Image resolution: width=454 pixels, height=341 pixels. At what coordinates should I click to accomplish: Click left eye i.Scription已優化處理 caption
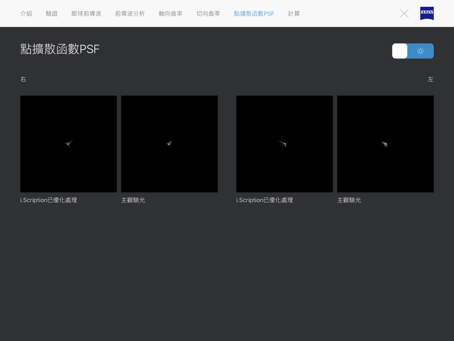pyautogui.click(x=265, y=200)
